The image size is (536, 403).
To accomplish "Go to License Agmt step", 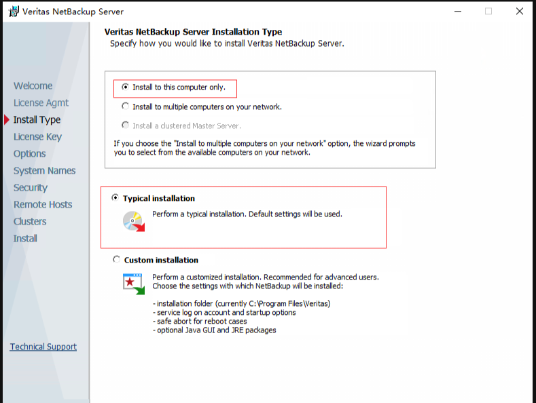I will tap(41, 103).
